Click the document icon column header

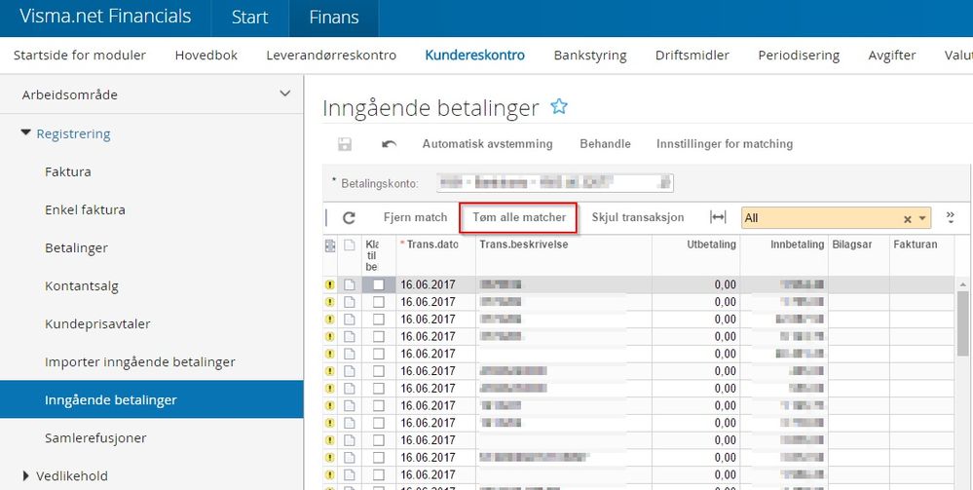point(350,245)
